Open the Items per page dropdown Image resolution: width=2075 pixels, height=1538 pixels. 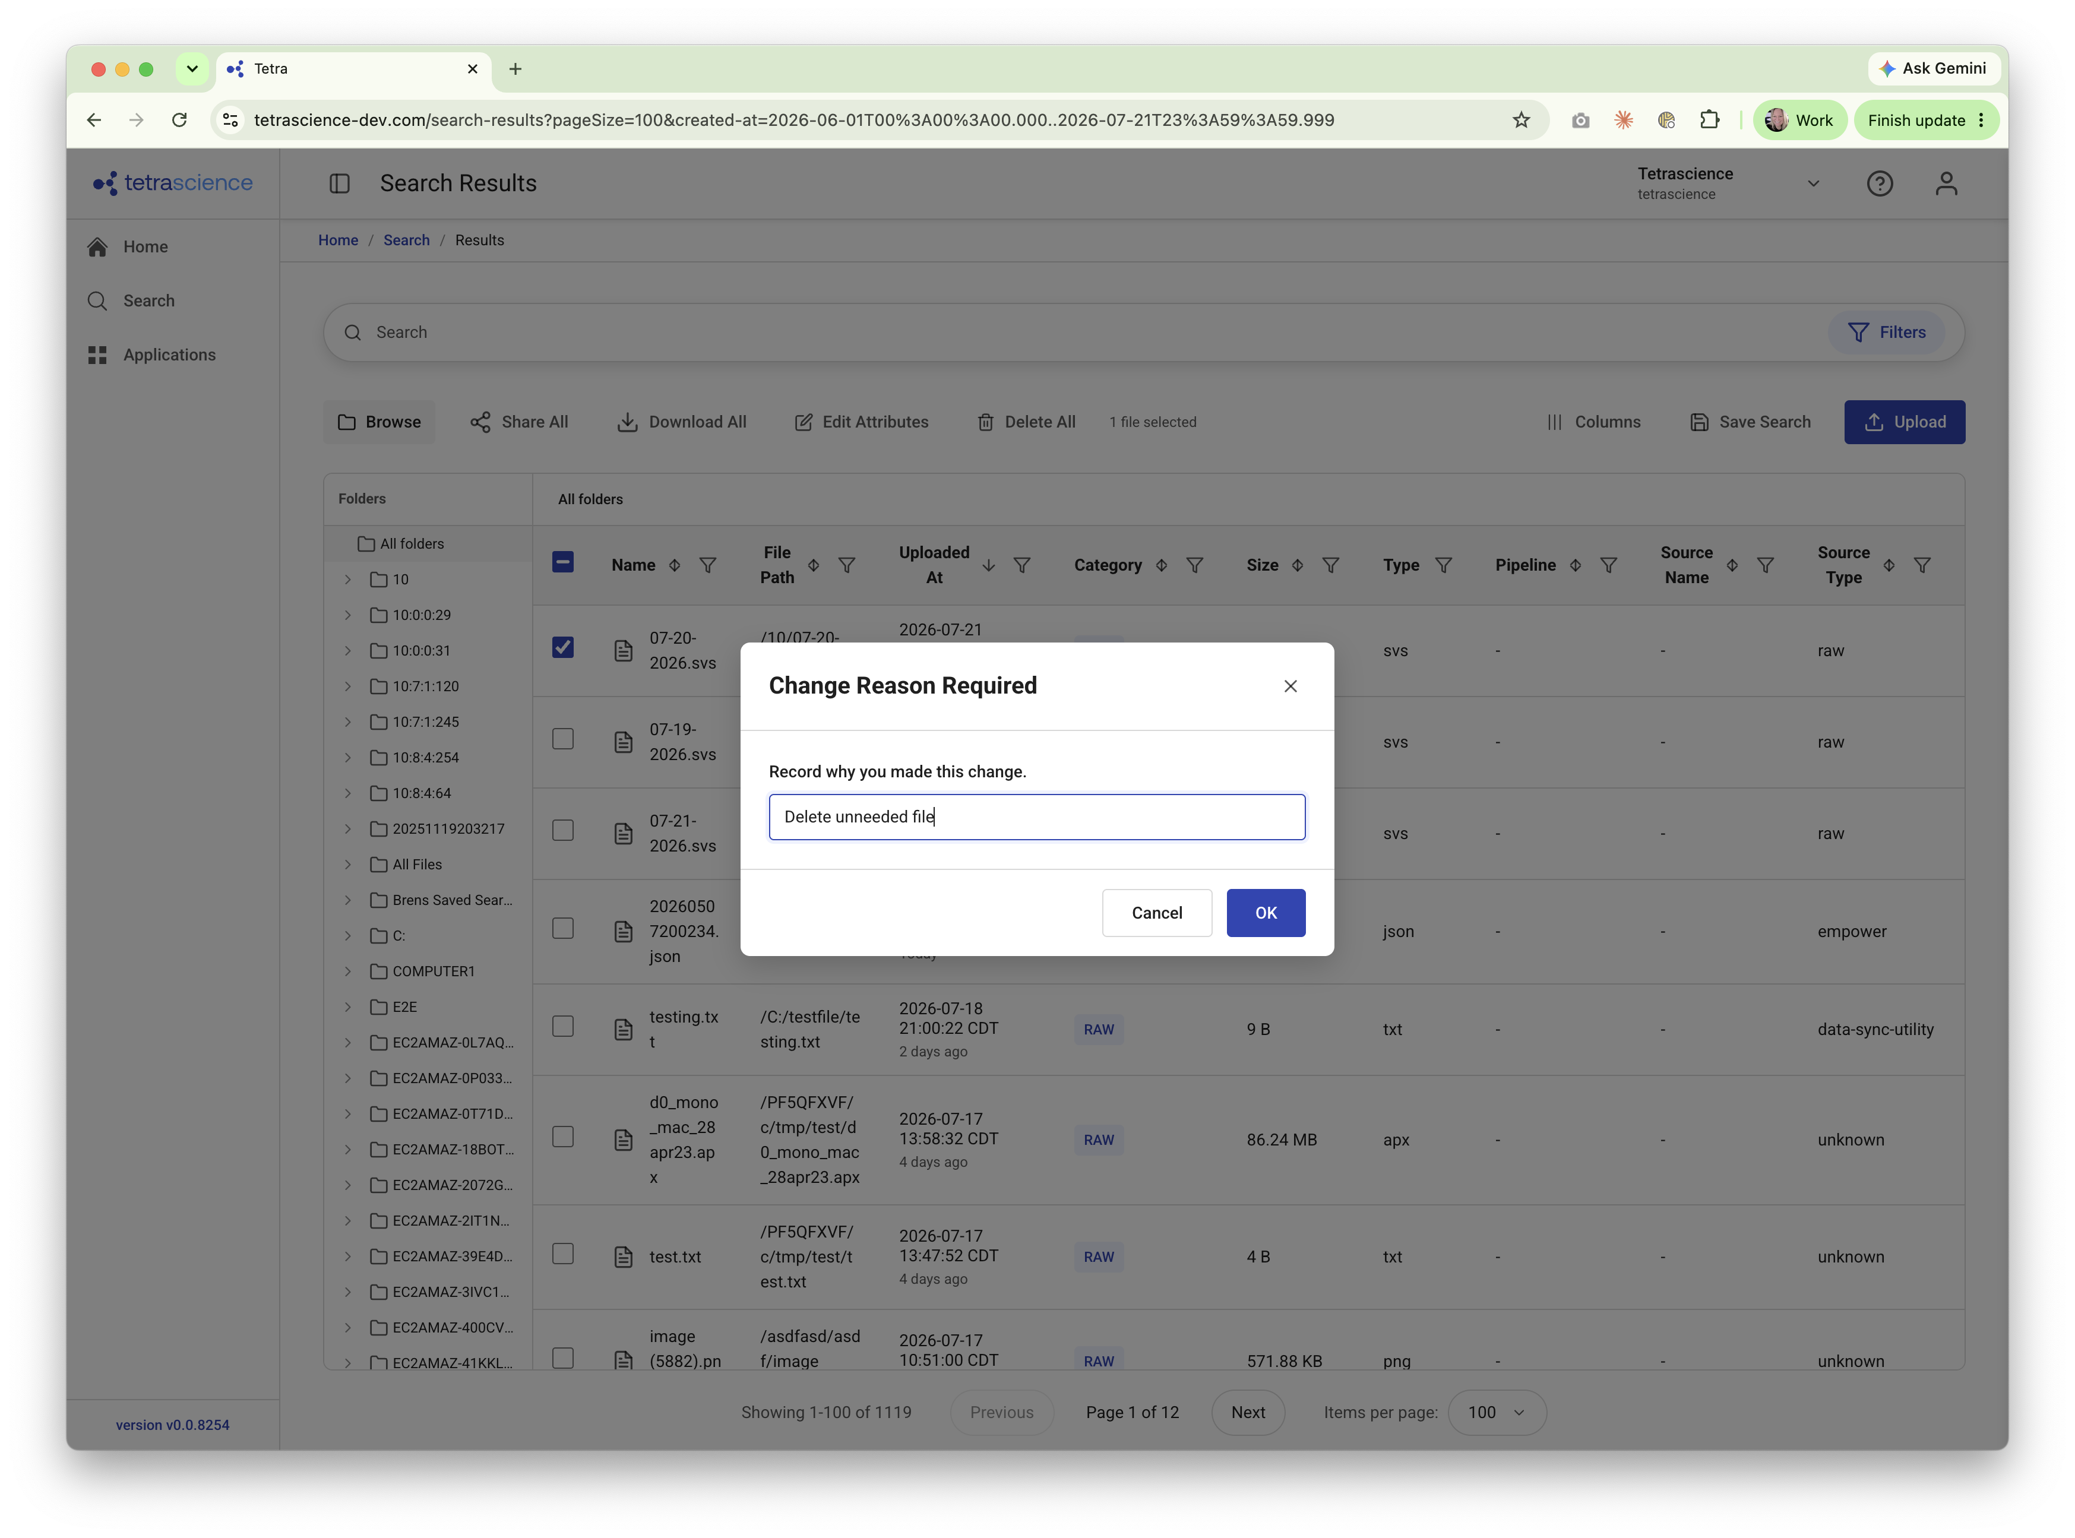coord(1497,1412)
